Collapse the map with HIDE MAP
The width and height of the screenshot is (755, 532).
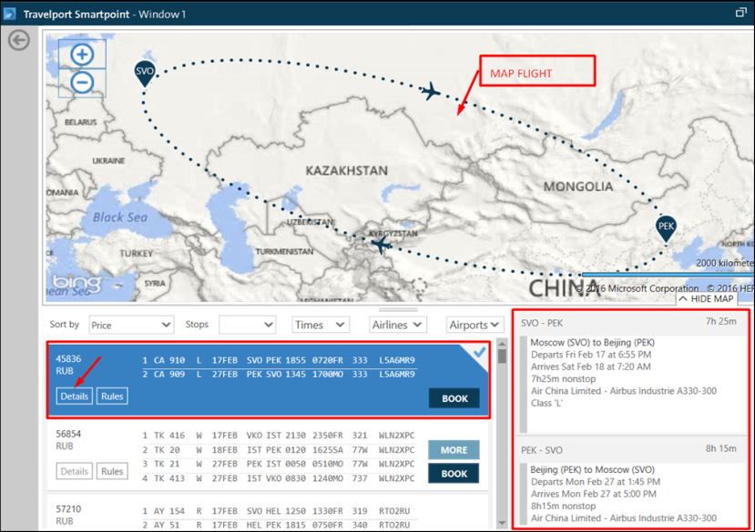tap(707, 298)
